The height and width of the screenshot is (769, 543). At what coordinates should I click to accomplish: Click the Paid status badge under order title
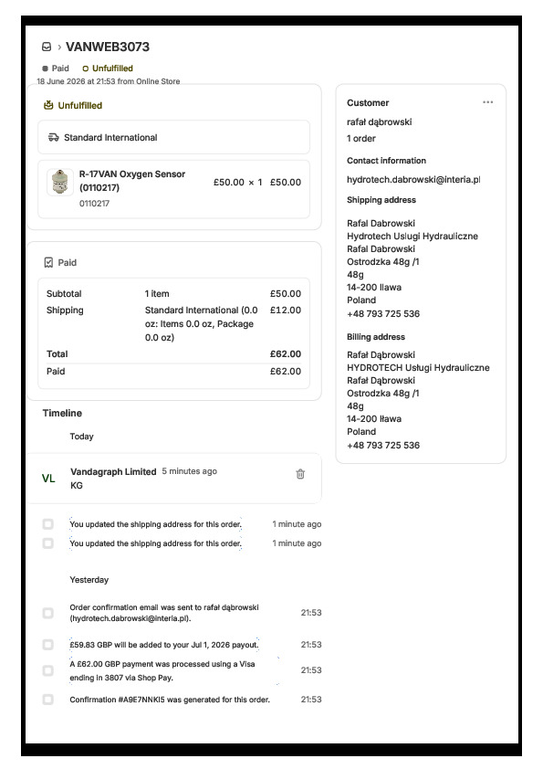pos(56,68)
